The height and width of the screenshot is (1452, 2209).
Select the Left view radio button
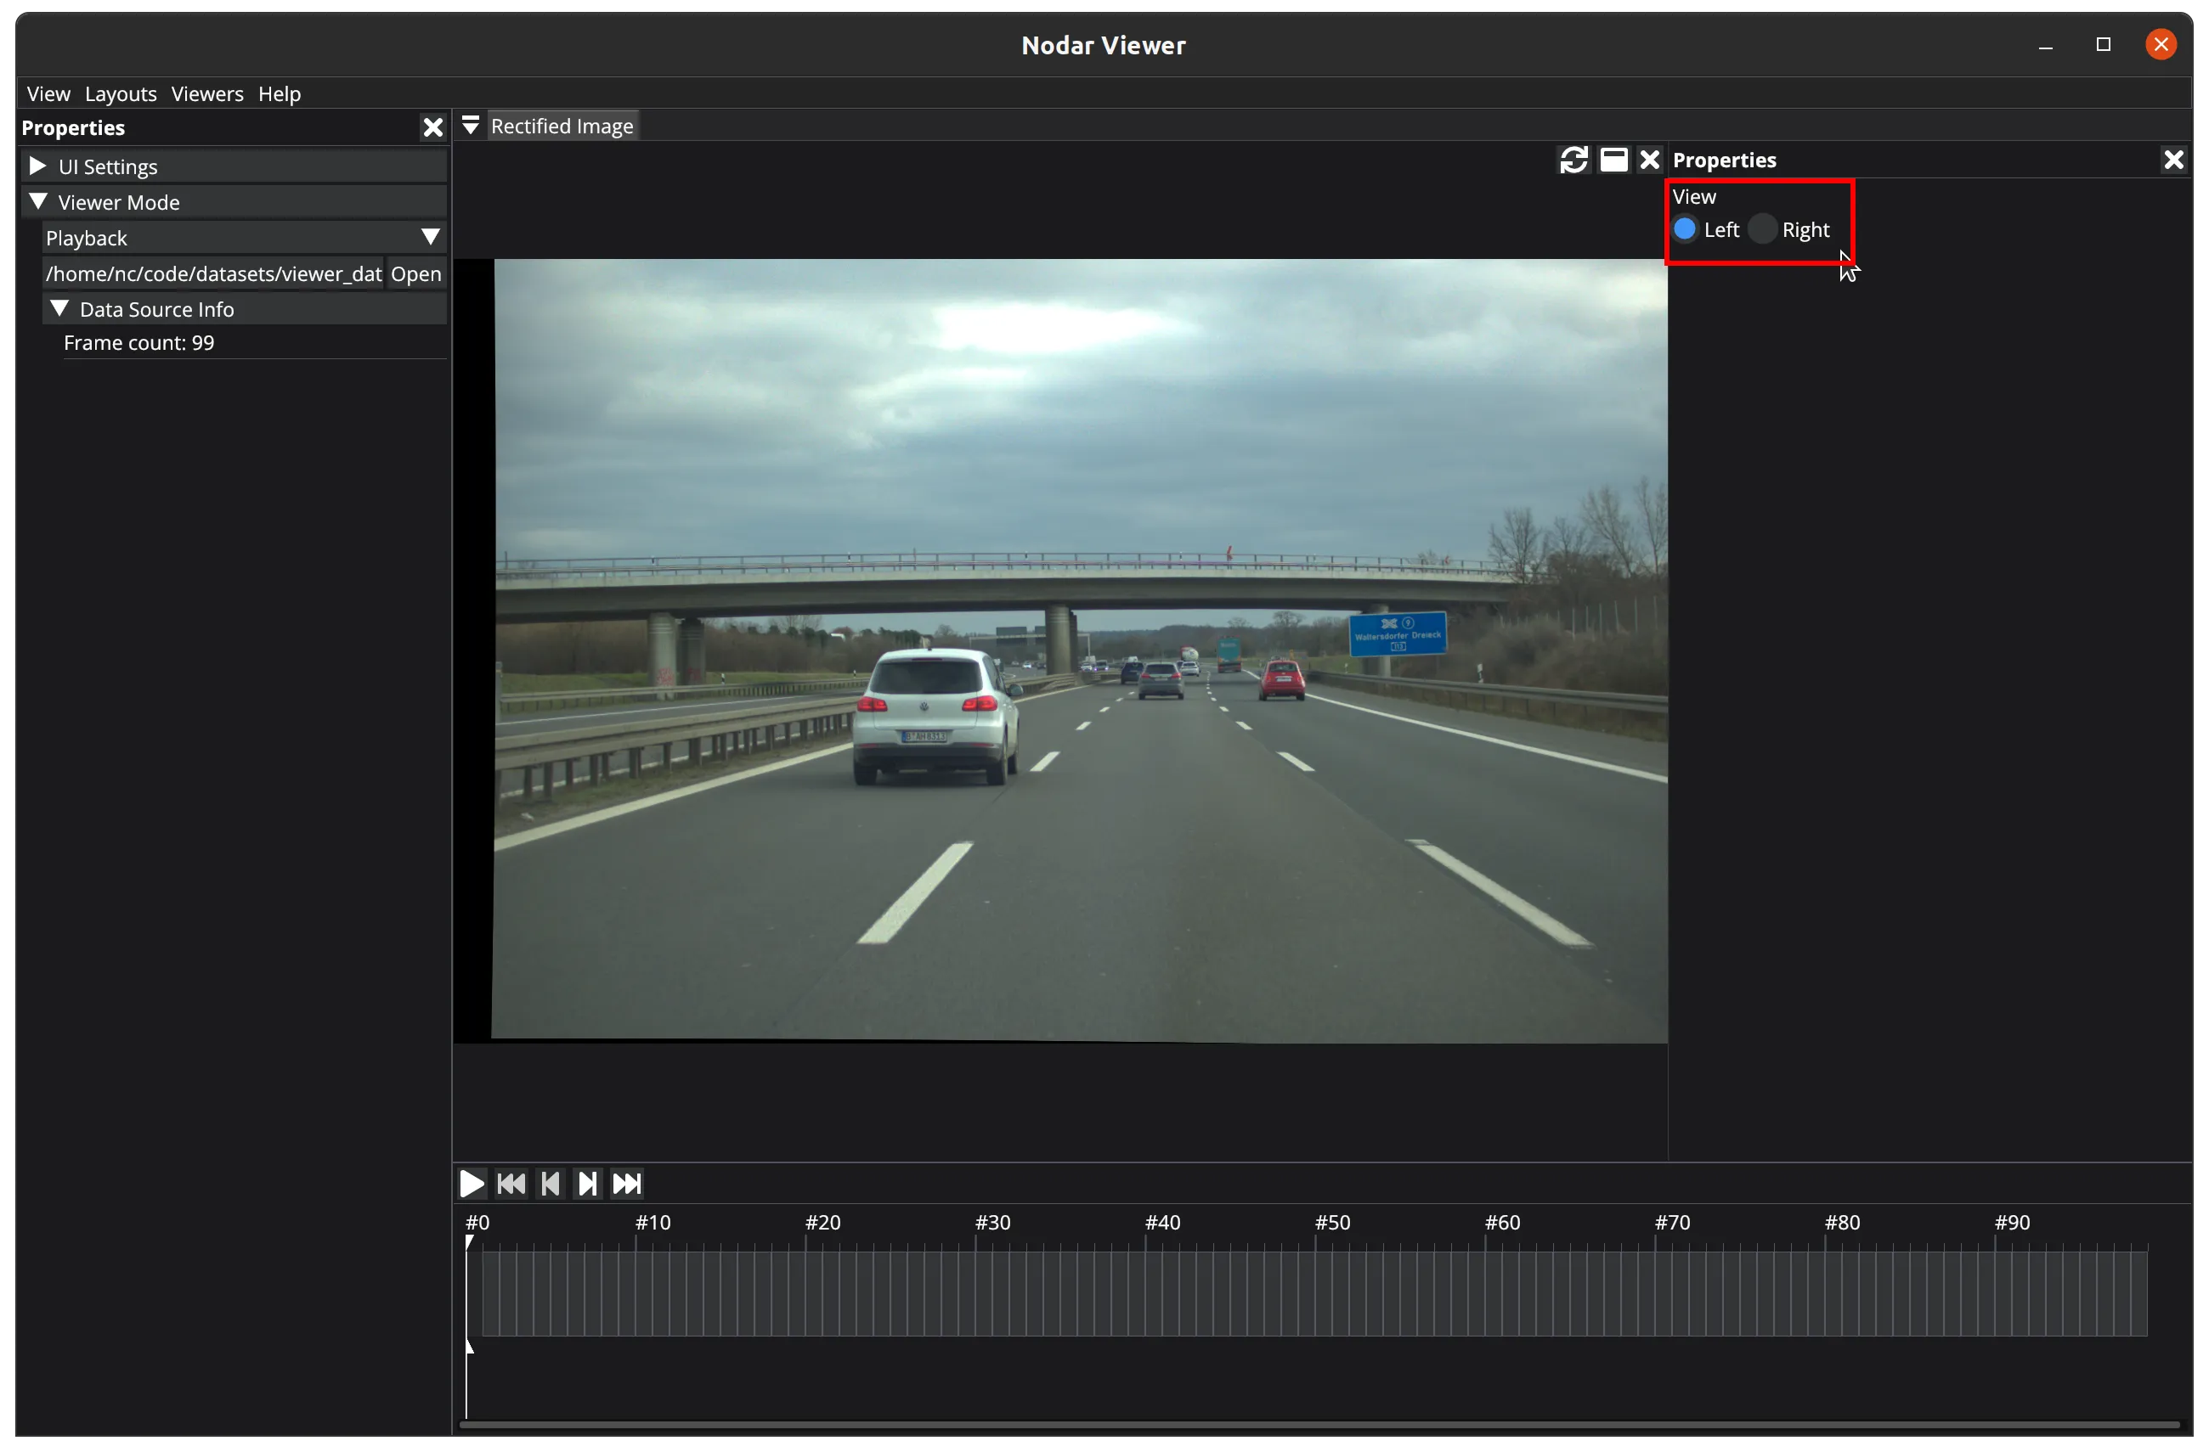[x=1685, y=229]
